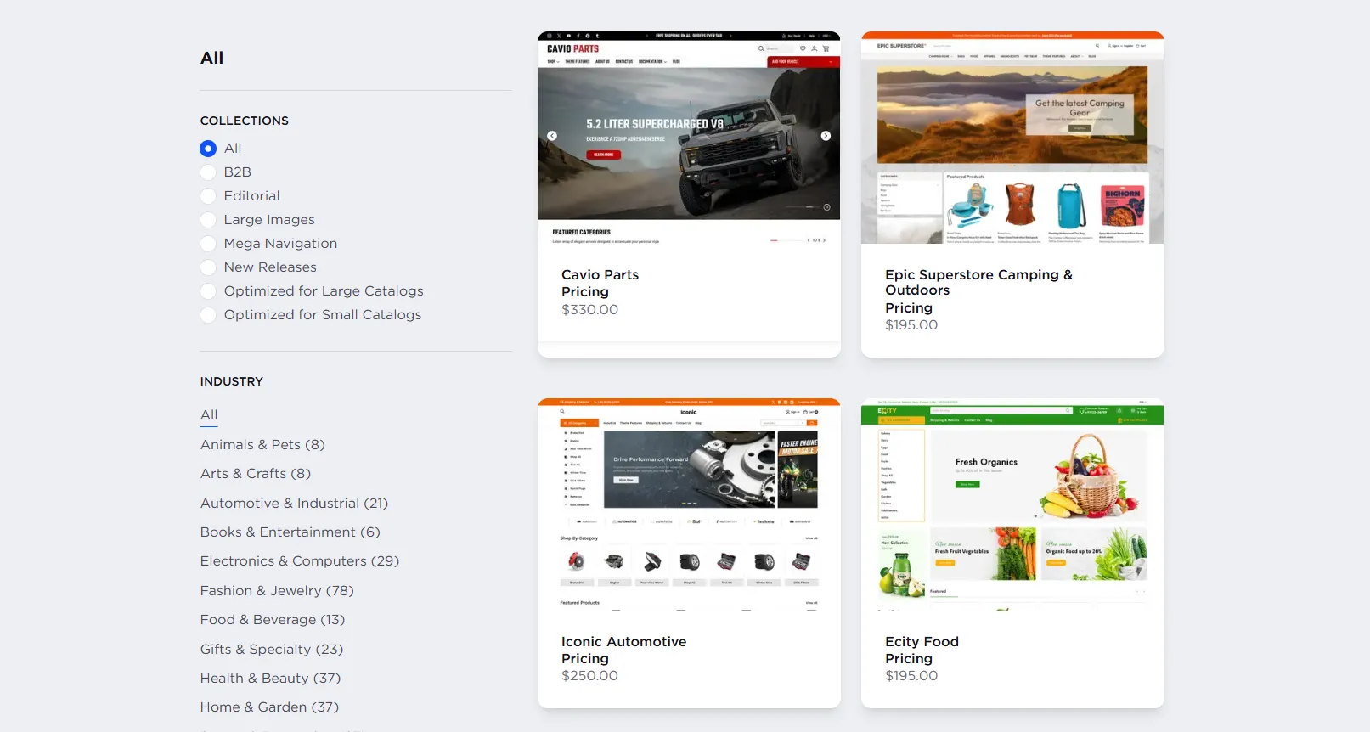Select Optimized for Large Catalogs
1370x732 pixels.
[x=208, y=291]
